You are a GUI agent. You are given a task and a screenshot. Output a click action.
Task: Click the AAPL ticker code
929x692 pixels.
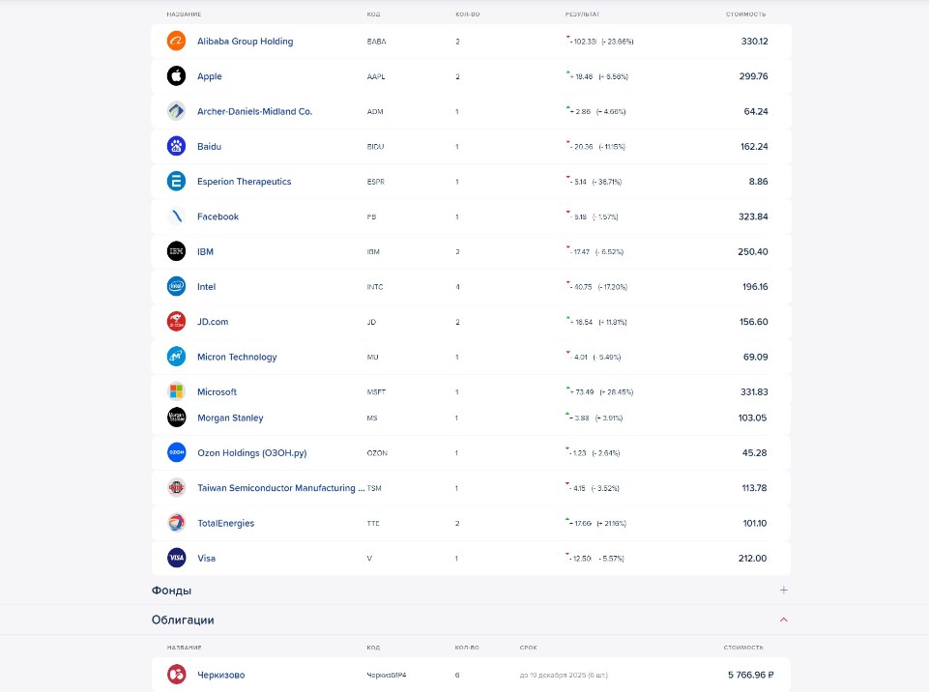[376, 76]
